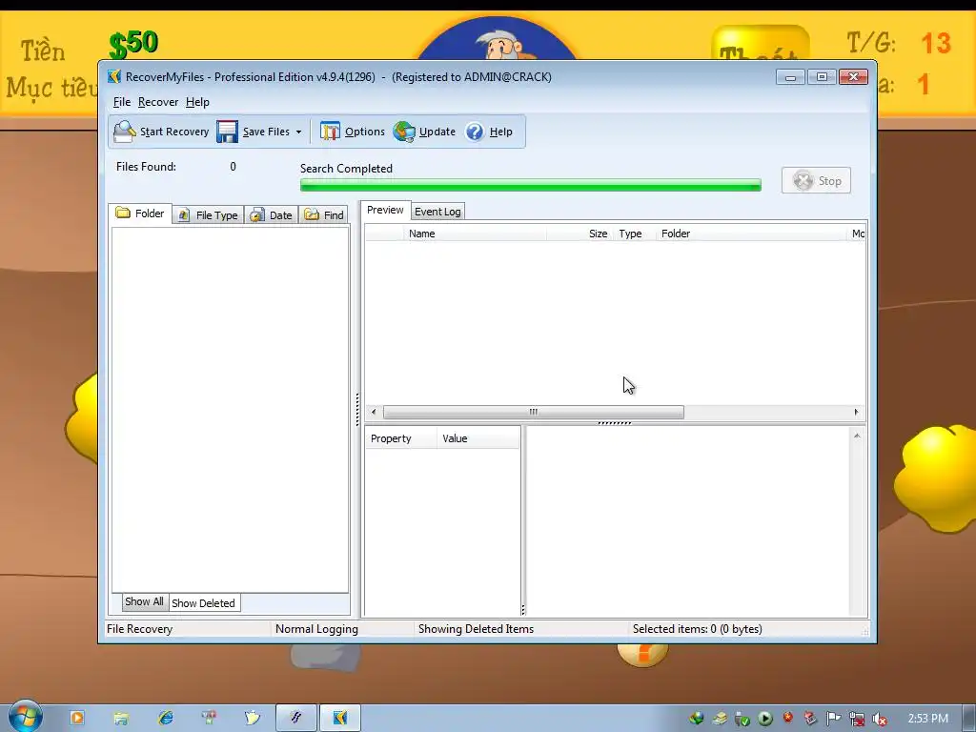Click the preview pane scroll up arrow
The width and height of the screenshot is (976, 732).
857,436
